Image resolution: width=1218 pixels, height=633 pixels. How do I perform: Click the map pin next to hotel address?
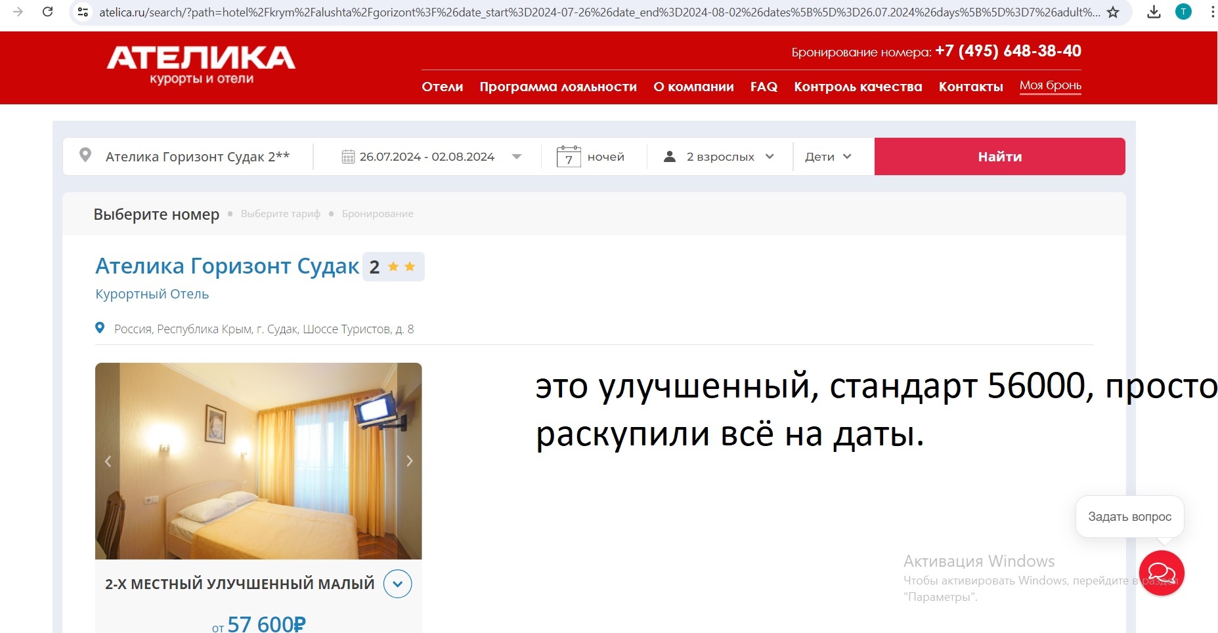click(100, 328)
